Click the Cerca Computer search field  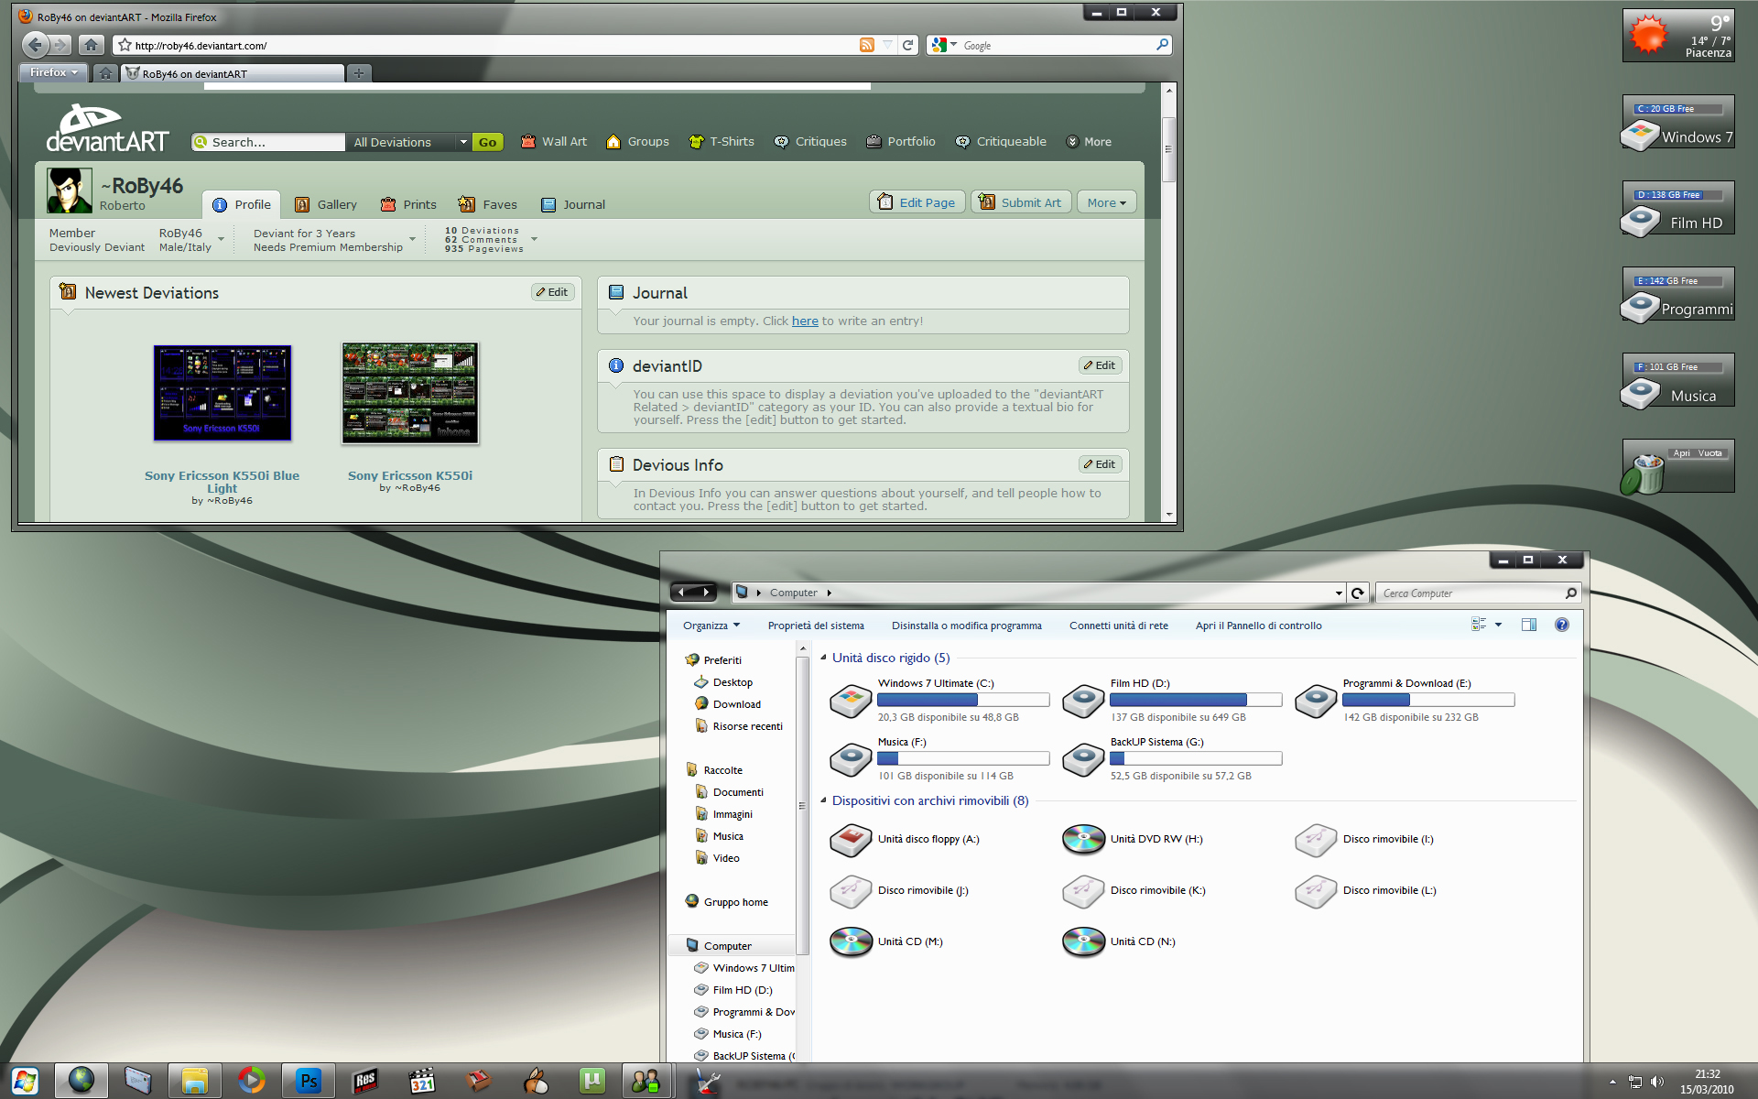point(1478,593)
